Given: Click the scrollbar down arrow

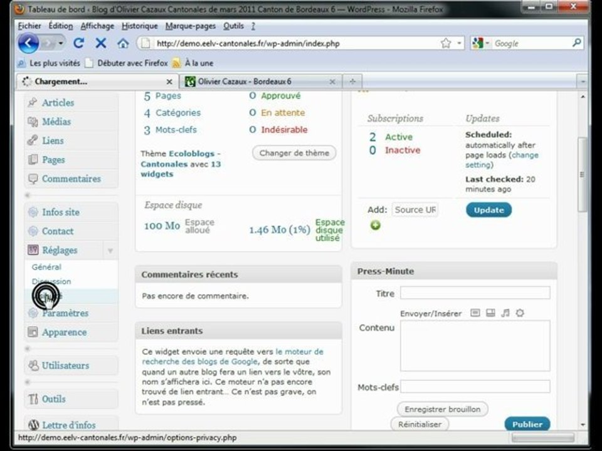Looking at the screenshot, I should click(583, 425).
